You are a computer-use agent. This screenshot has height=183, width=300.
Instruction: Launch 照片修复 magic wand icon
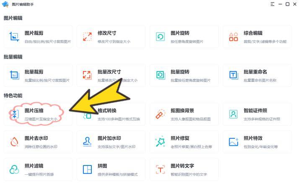(160, 141)
